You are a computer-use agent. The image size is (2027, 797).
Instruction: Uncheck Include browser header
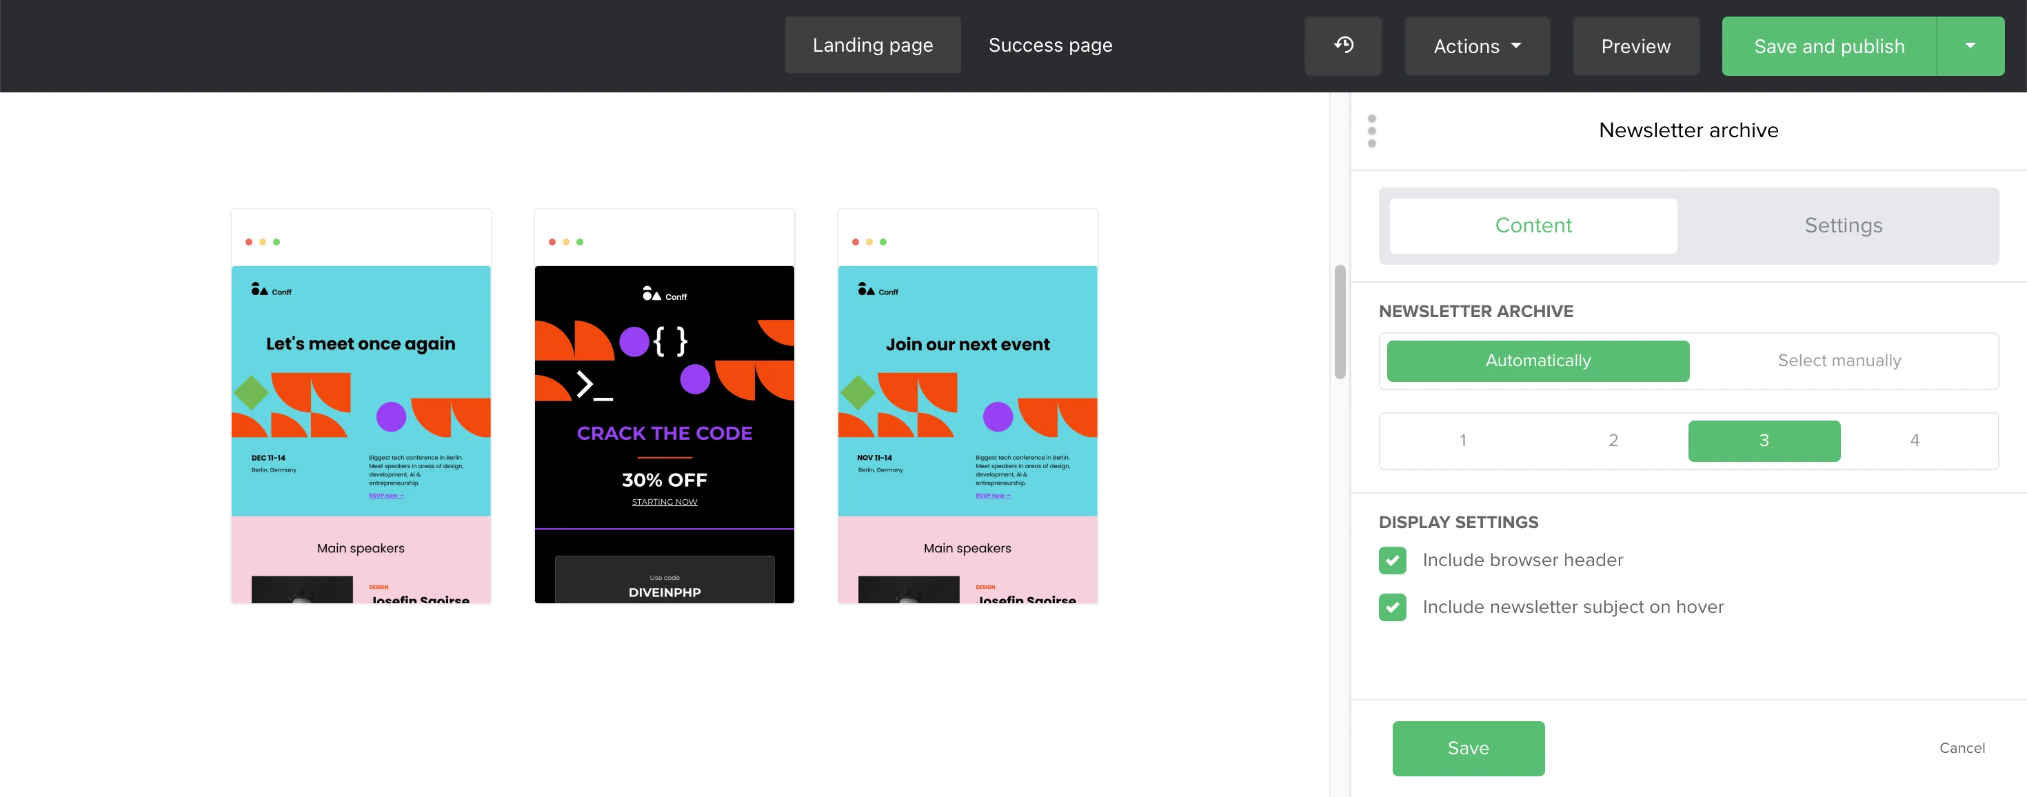pos(1392,561)
